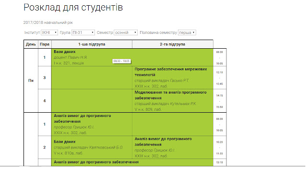Viewport: 307px width, 191px height.
Task: Click the page heading Розклад для студентів
Action: click(x=73, y=8)
